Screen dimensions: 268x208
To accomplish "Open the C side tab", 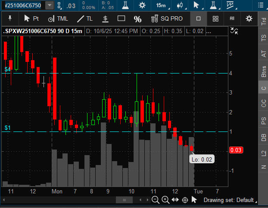I will pos(263,88).
